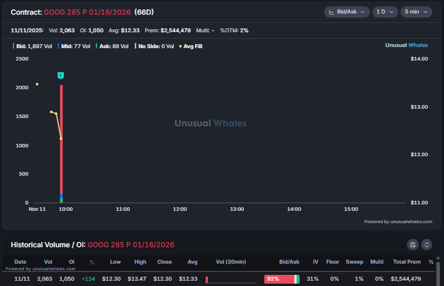444x286 pixels.
Task: Click the red bid volume bar at 10:00
Action: click(x=61, y=141)
